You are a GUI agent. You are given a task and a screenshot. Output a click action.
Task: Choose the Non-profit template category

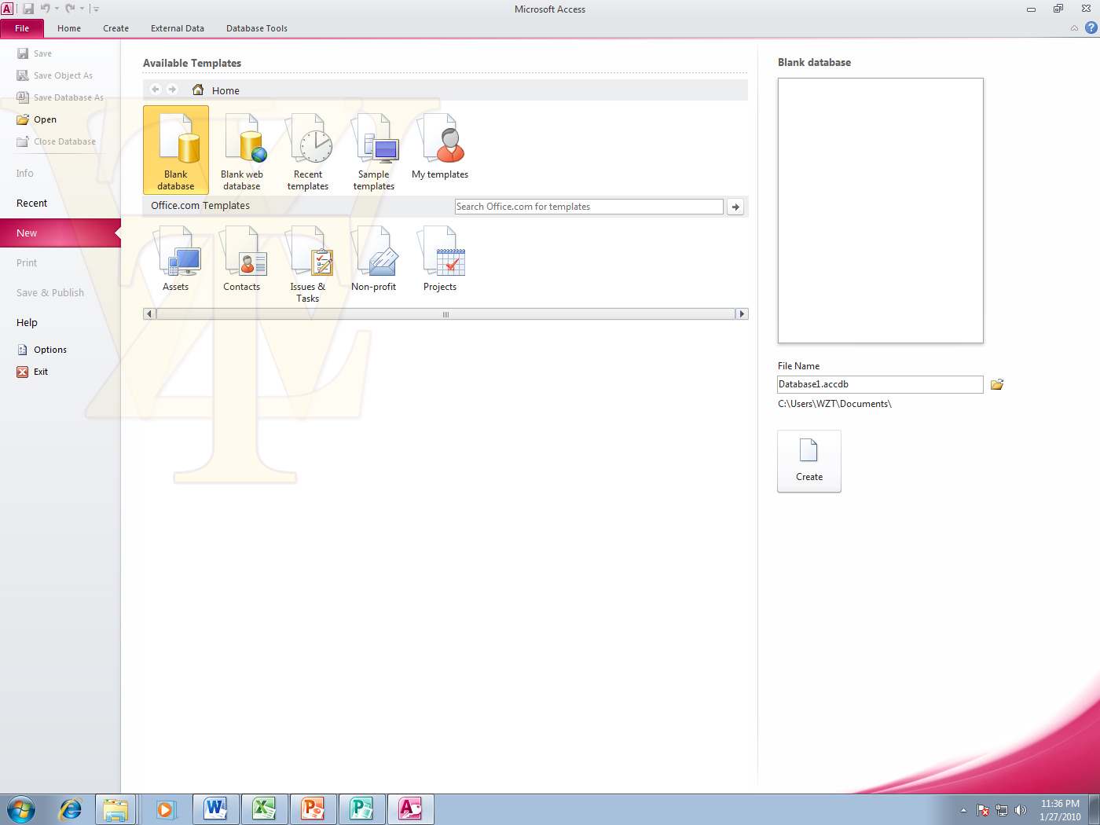point(374,260)
